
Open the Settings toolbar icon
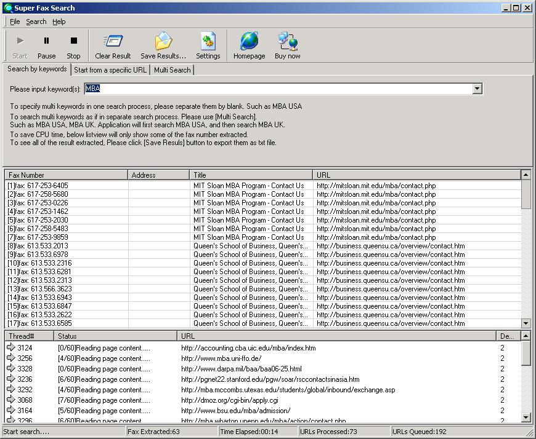tap(208, 46)
